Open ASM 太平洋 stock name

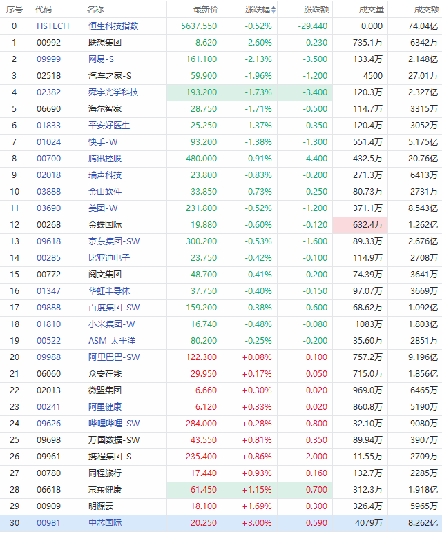tap(112, 341)
